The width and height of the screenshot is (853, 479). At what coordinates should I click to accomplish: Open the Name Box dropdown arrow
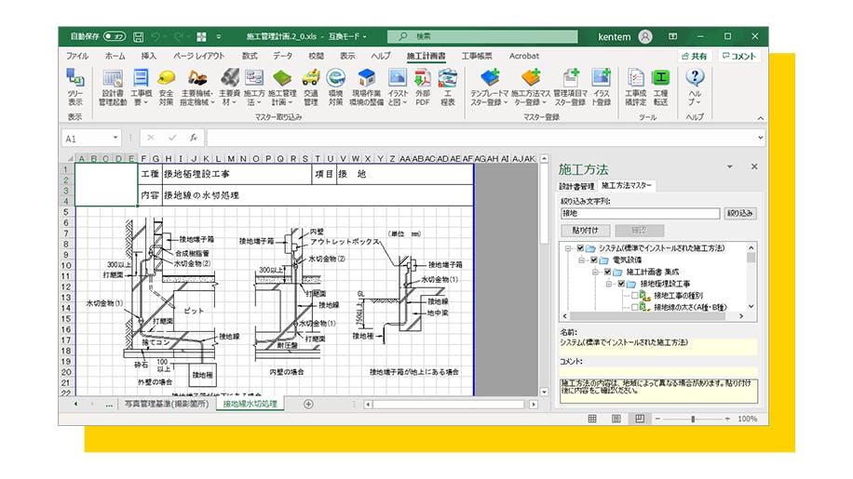click(x=115, y=138)
